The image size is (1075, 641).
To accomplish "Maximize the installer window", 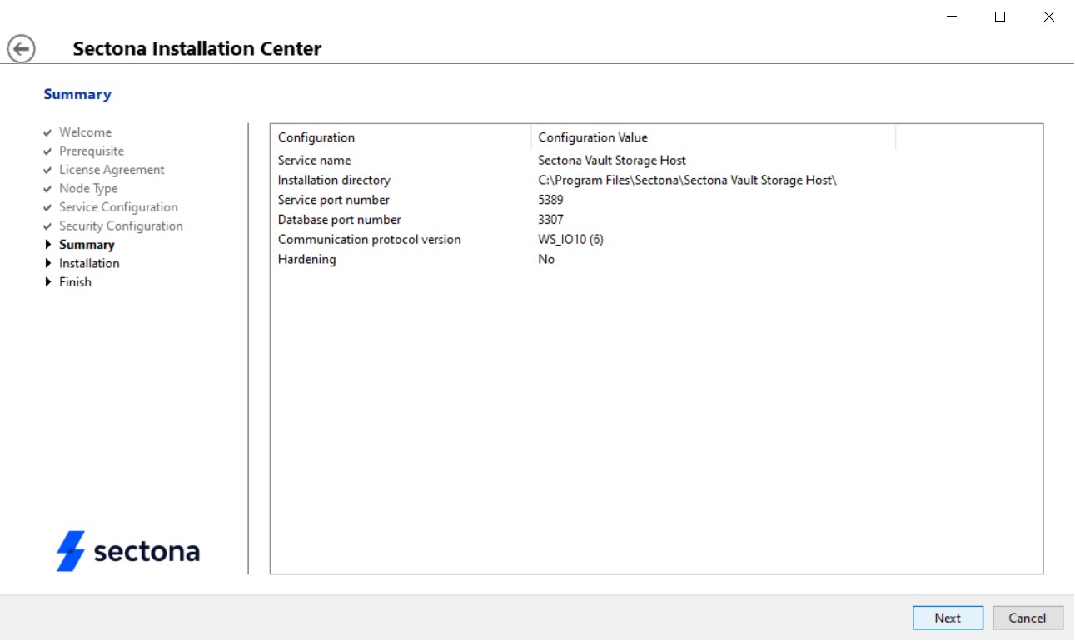I will tap(1000, 17).
